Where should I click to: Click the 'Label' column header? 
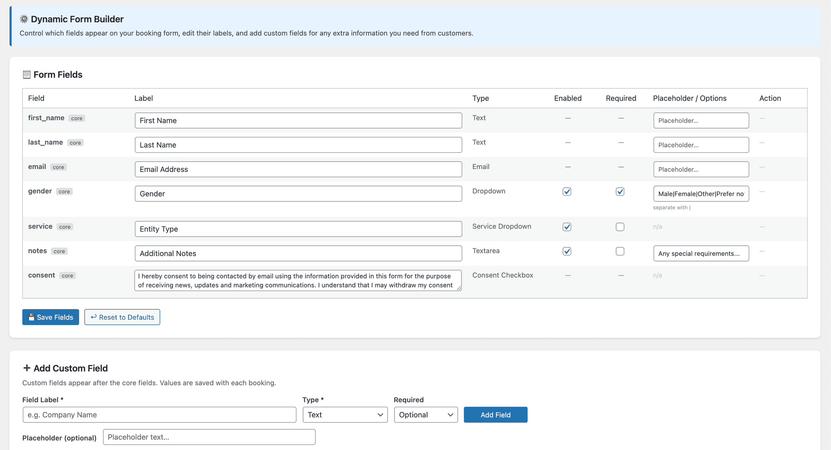pyautogui.click(x=143, y=98)
